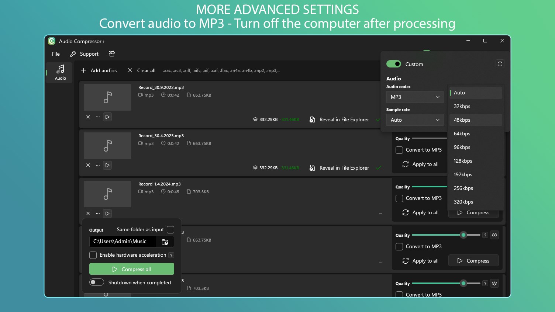The height and width of the screenshot is (312, 555).
Task: Play Record_1.4.2024.mp3 preview
Action: click(107, 214)
